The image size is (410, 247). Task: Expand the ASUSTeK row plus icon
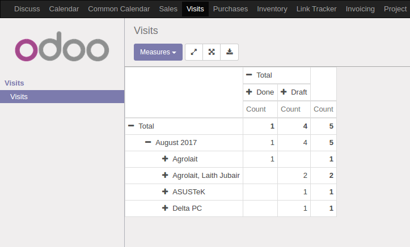[x=165, y=191]
